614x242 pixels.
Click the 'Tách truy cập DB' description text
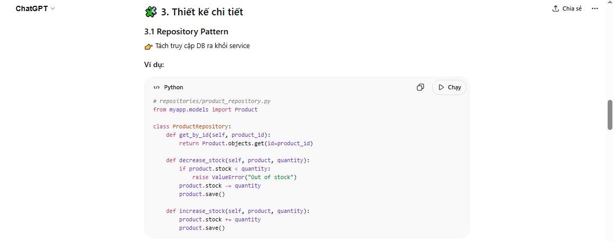203,46
